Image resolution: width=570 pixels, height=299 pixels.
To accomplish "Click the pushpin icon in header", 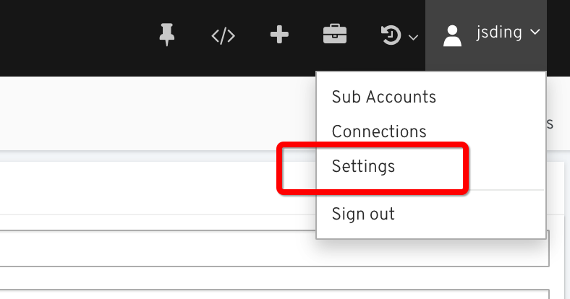I will tap(167, 35).
